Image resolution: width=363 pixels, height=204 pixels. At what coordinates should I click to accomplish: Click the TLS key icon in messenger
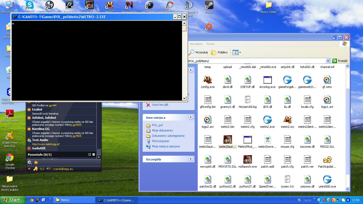(x=35, y=169)
